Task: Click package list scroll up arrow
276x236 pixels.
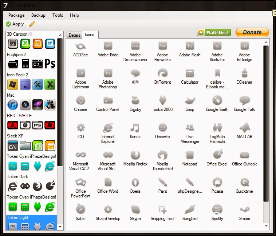Action: [60, 35]
